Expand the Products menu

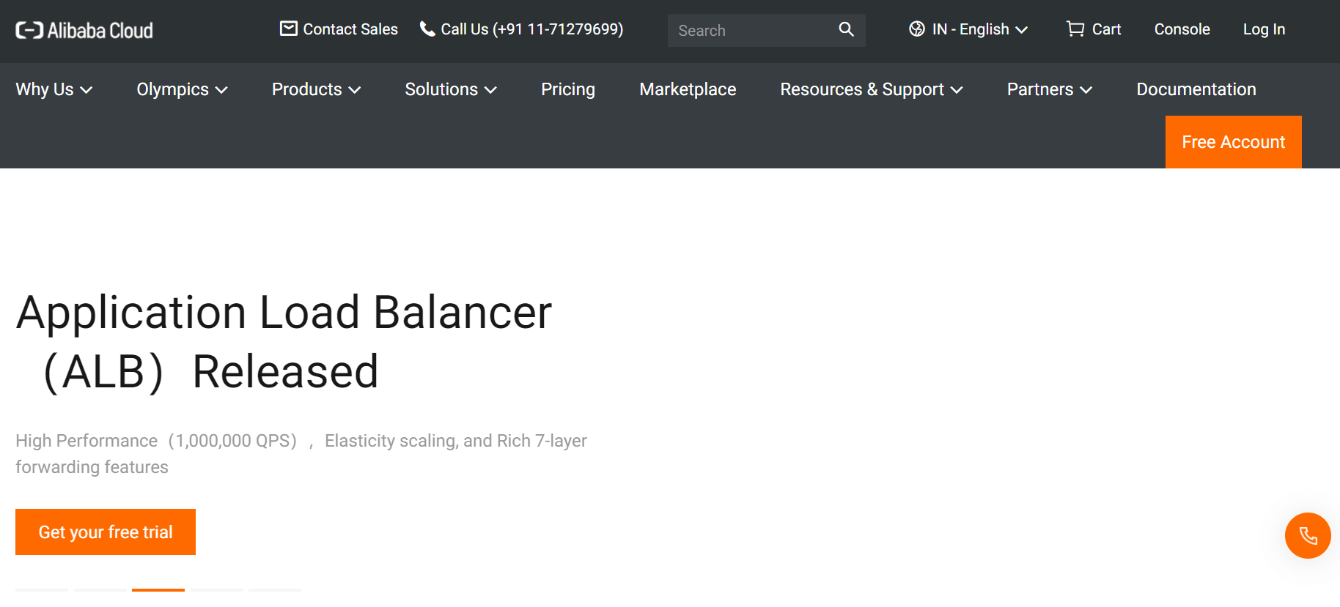pos(316,89)
